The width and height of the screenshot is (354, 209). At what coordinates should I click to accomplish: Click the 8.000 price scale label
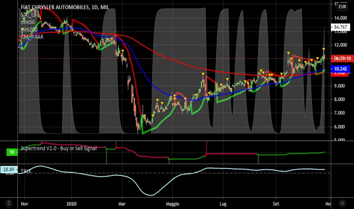(x=340, y=100)
